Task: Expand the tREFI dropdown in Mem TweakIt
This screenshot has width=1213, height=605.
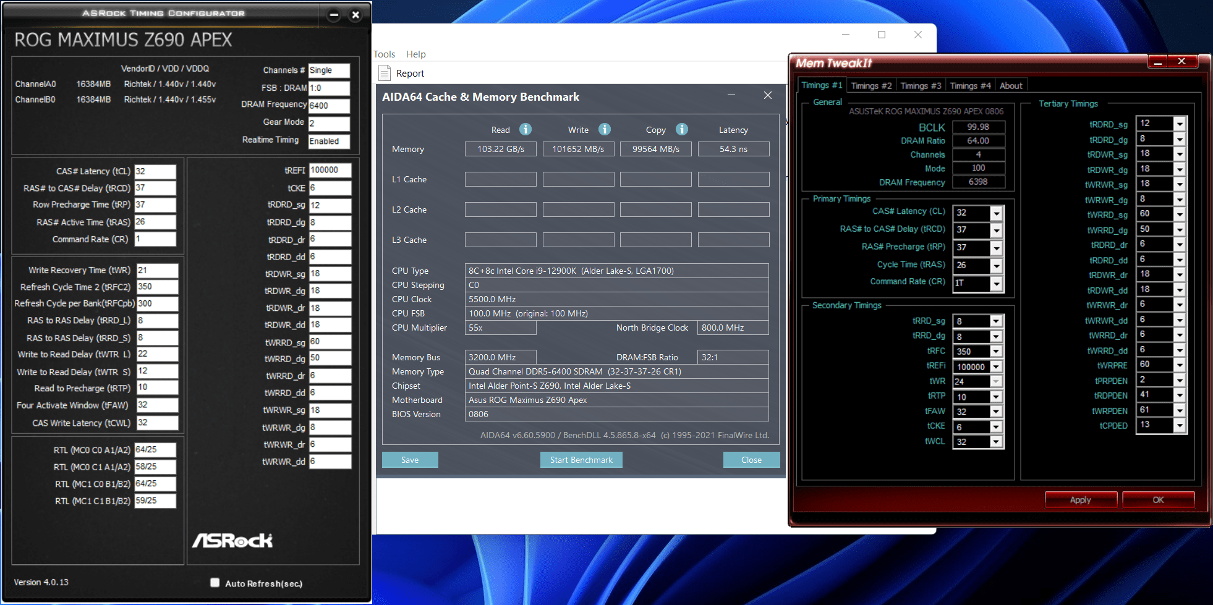Action: (x=995, y=366)
